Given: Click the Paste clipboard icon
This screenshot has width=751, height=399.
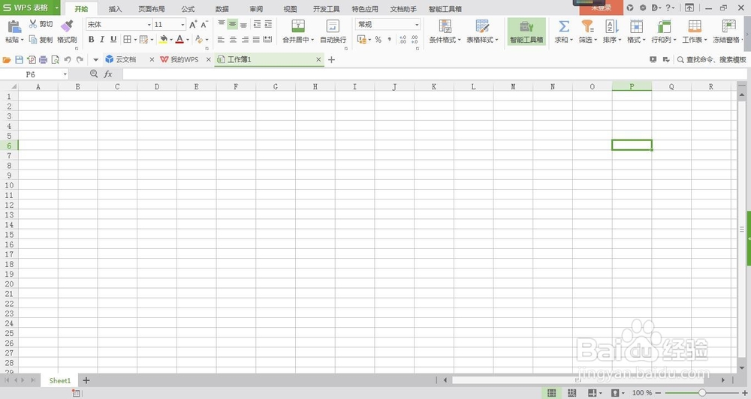Looking at the screenshot, I should [x=14, y=27].
